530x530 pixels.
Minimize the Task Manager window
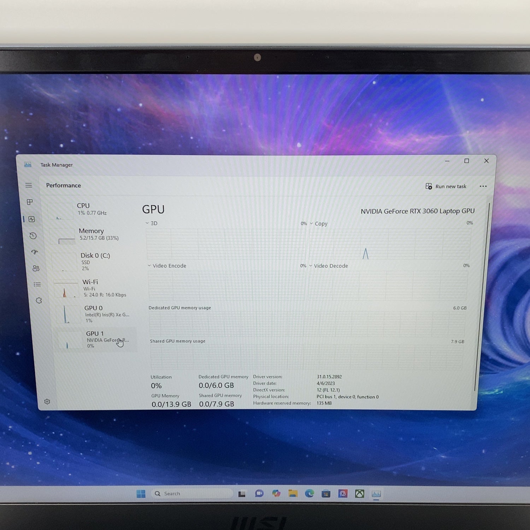(447, 161)
